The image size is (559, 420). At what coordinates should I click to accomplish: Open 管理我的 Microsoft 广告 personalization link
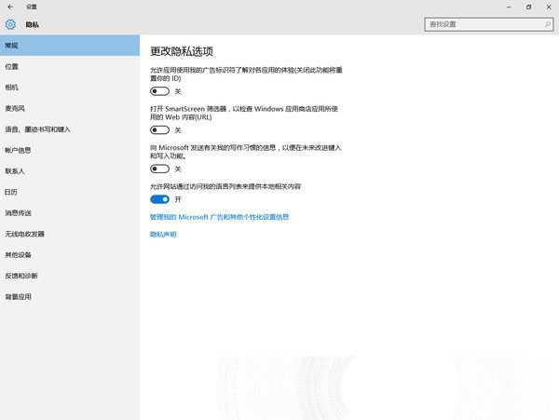coord(219,217)
